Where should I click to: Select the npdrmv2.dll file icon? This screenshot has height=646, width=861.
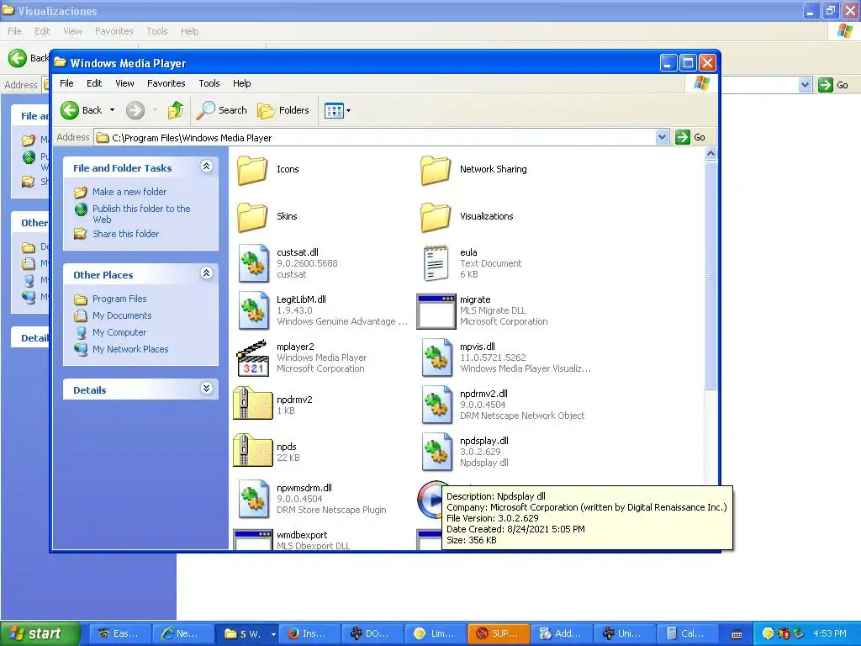(x=437, y=405)
